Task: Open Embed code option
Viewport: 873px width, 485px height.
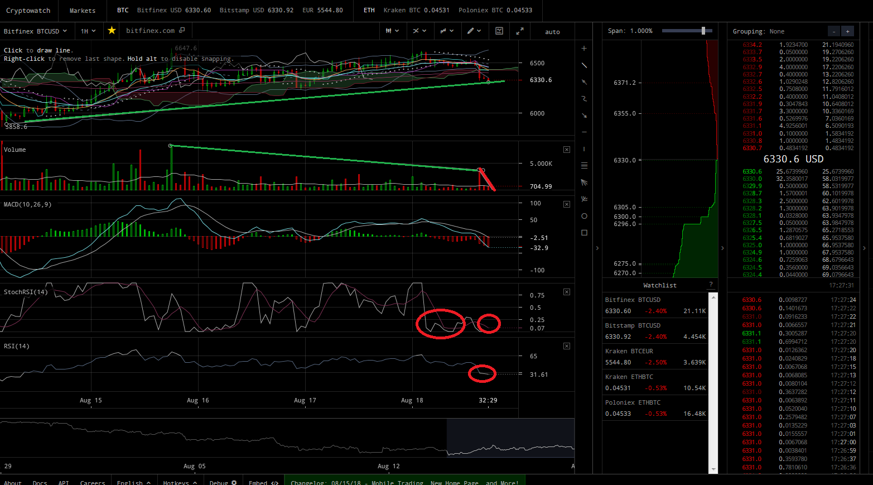Action: click(x=263, y=482)
